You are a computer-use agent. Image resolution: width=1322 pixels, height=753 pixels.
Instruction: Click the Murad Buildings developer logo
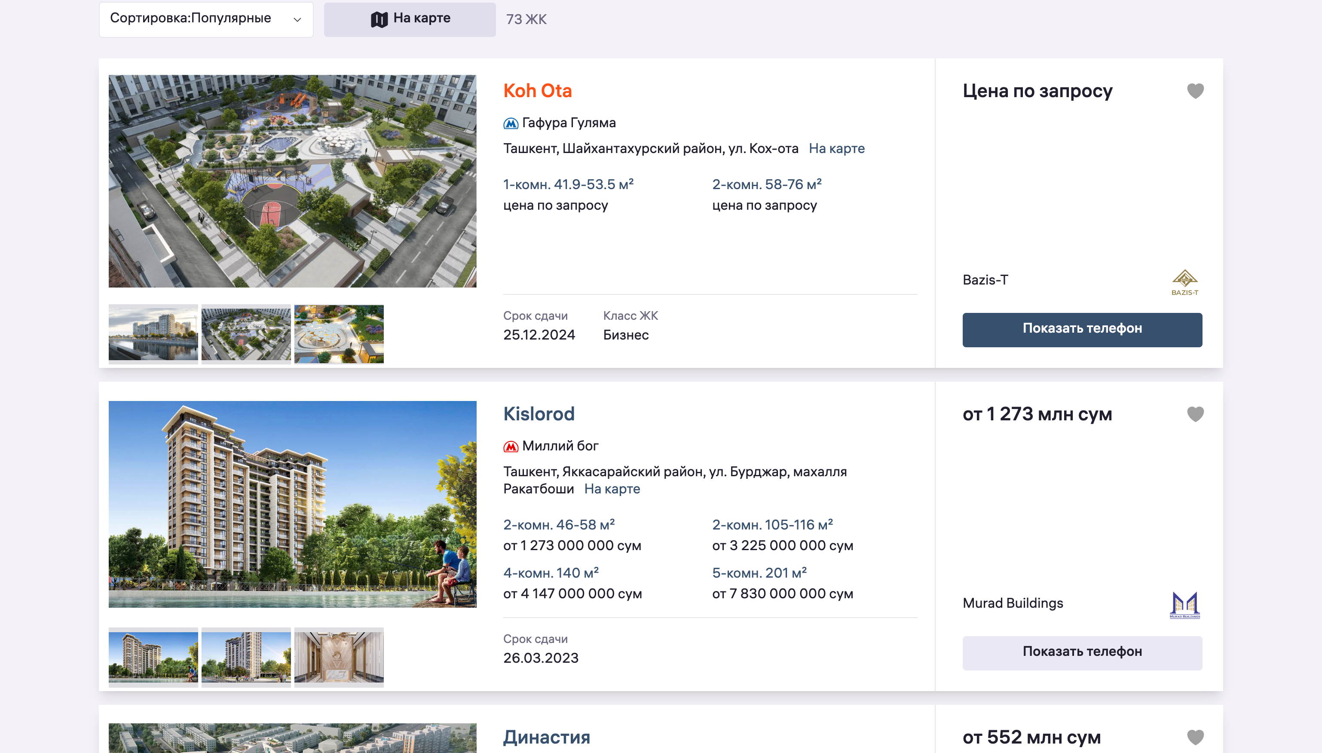pos(1184,605)
